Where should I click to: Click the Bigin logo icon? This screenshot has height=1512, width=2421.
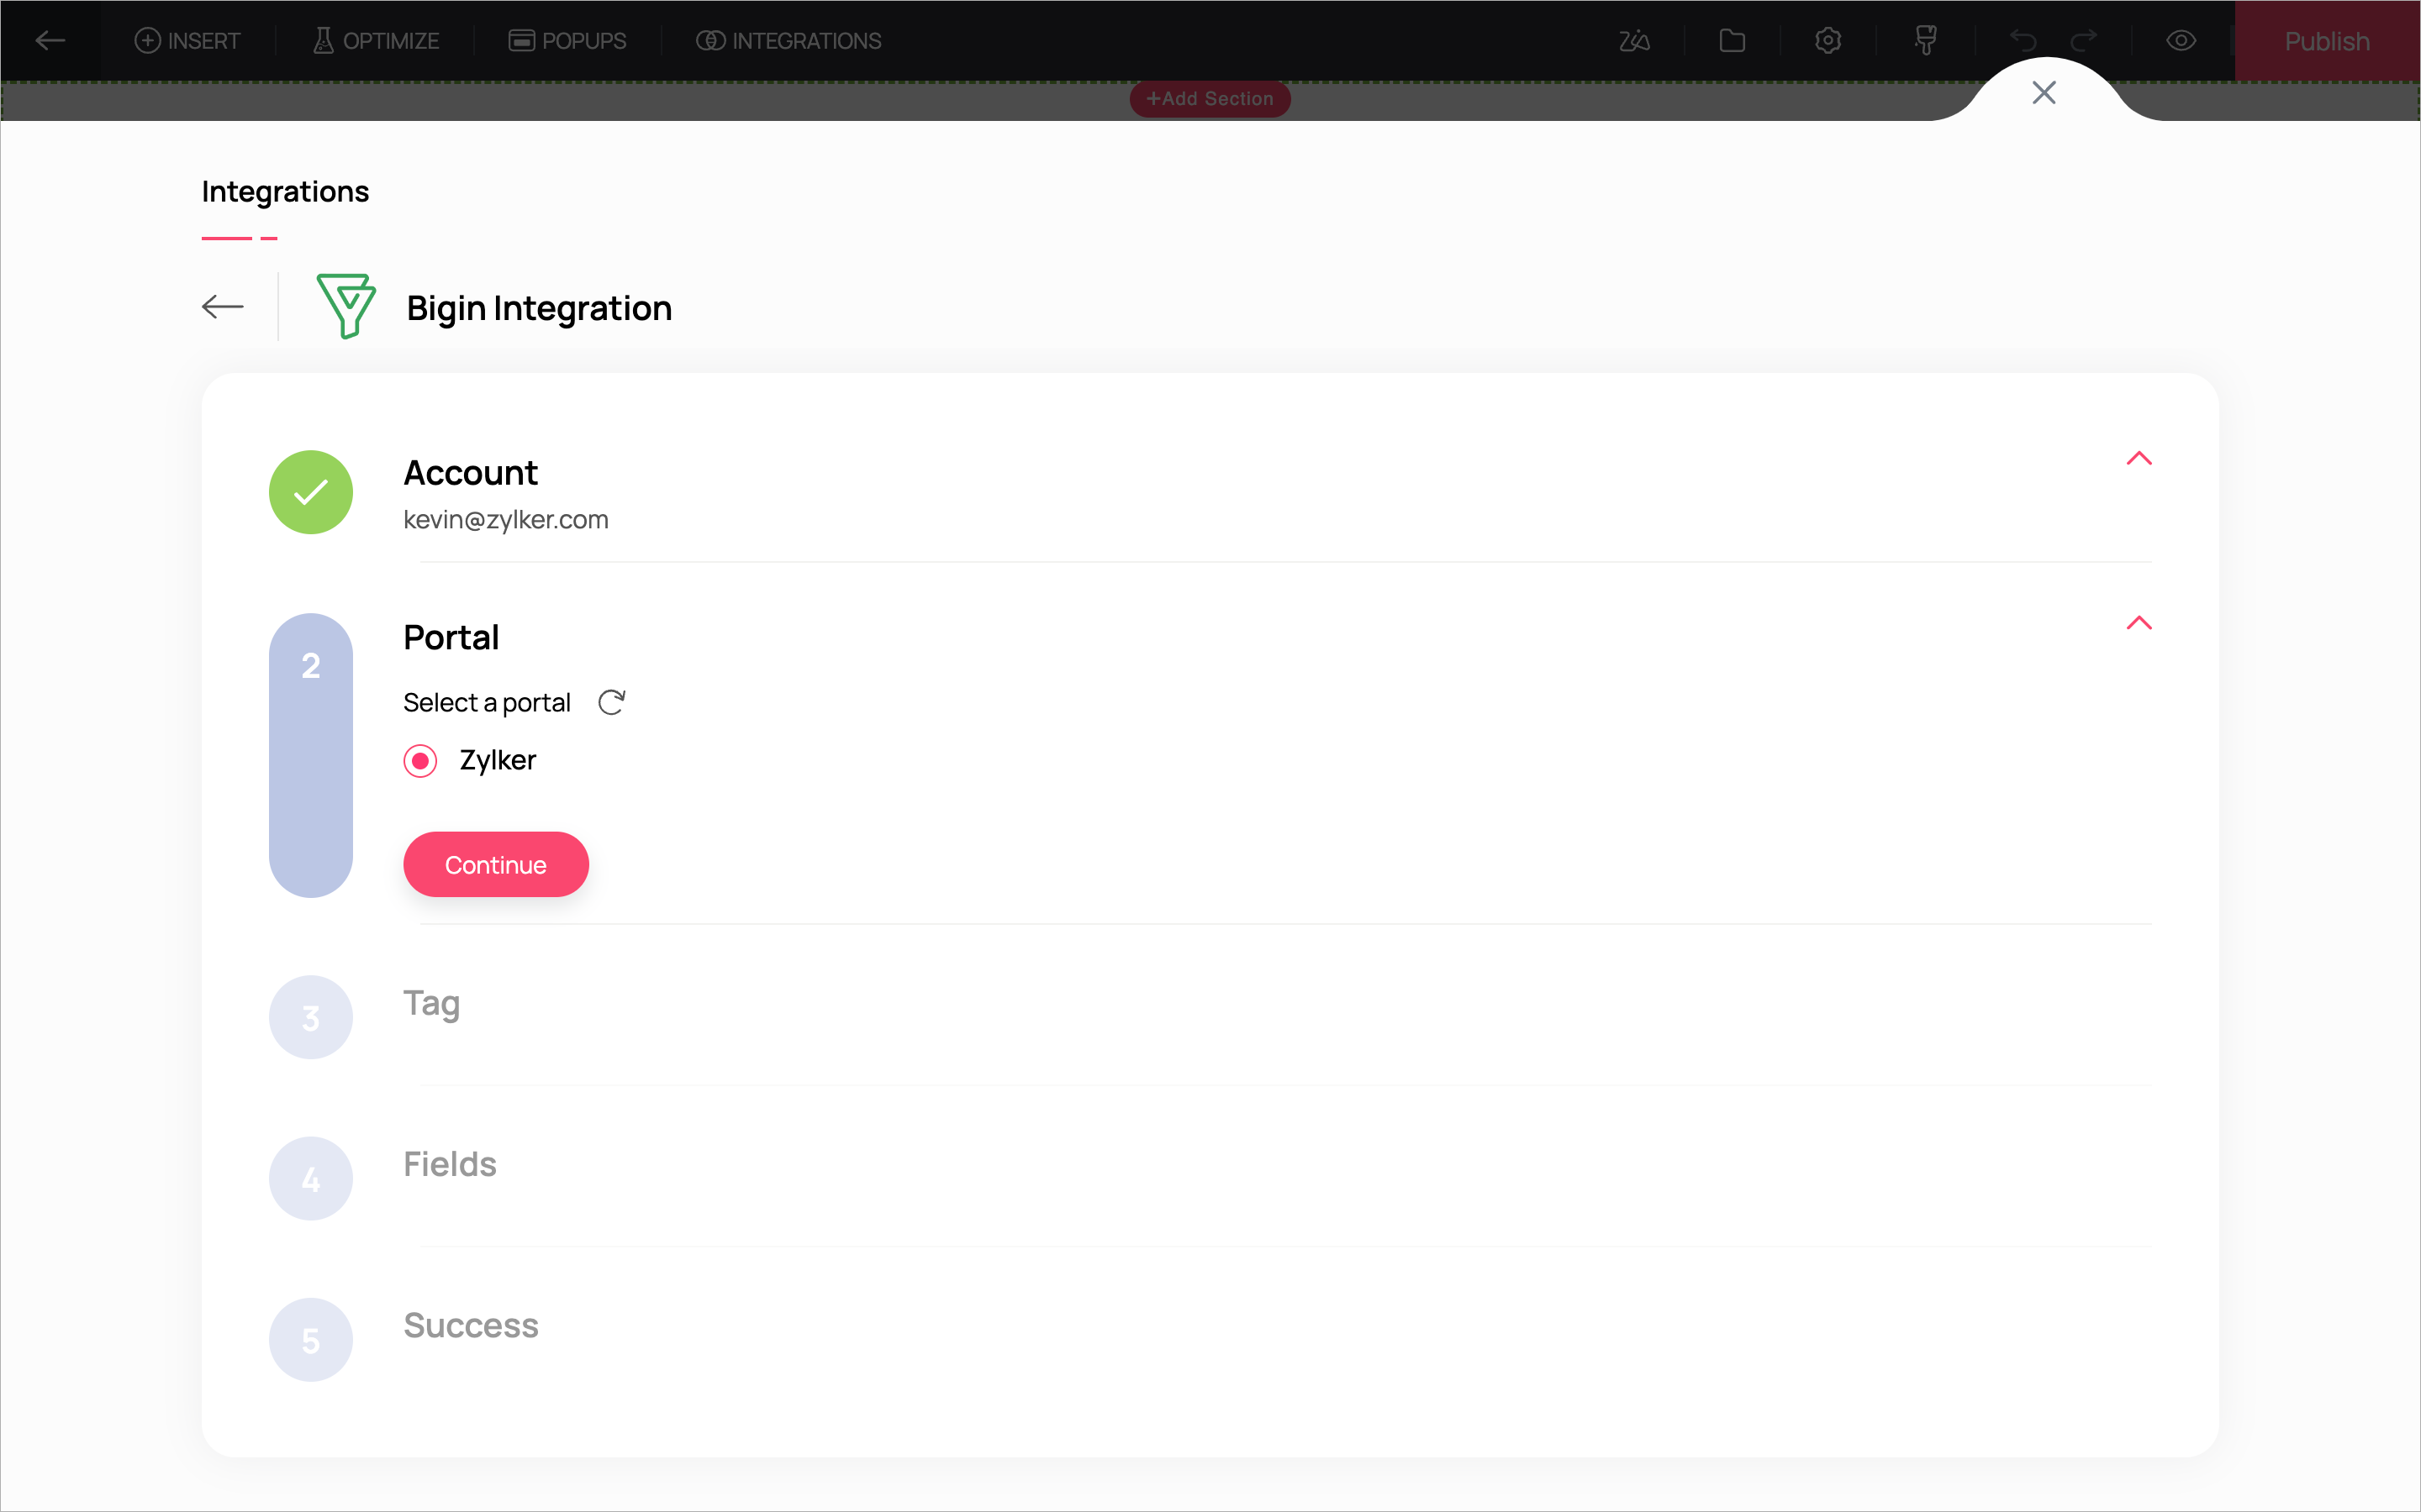(346, 306)
